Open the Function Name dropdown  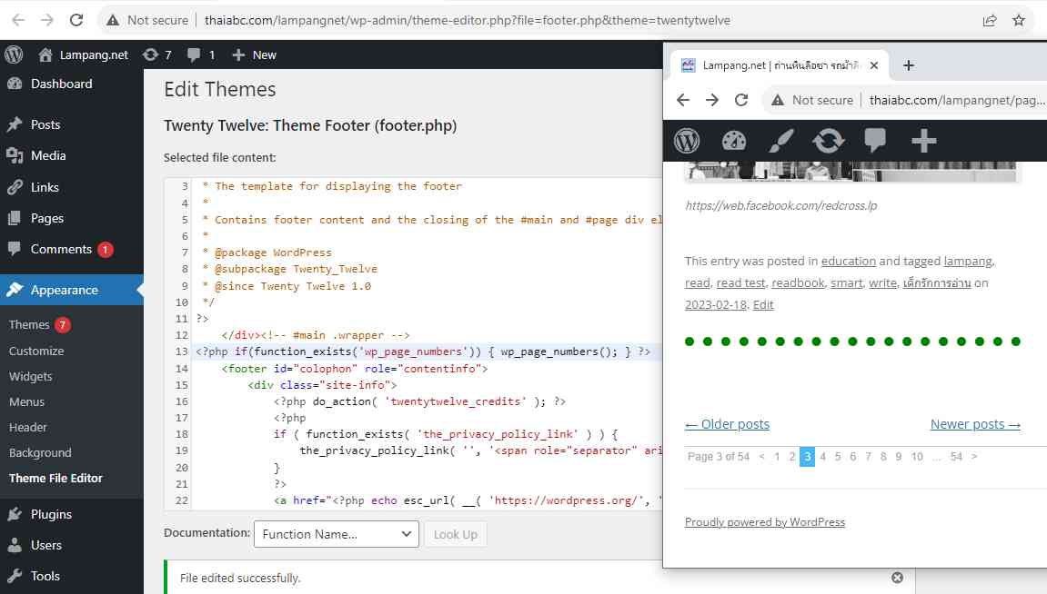click(336, 534)
